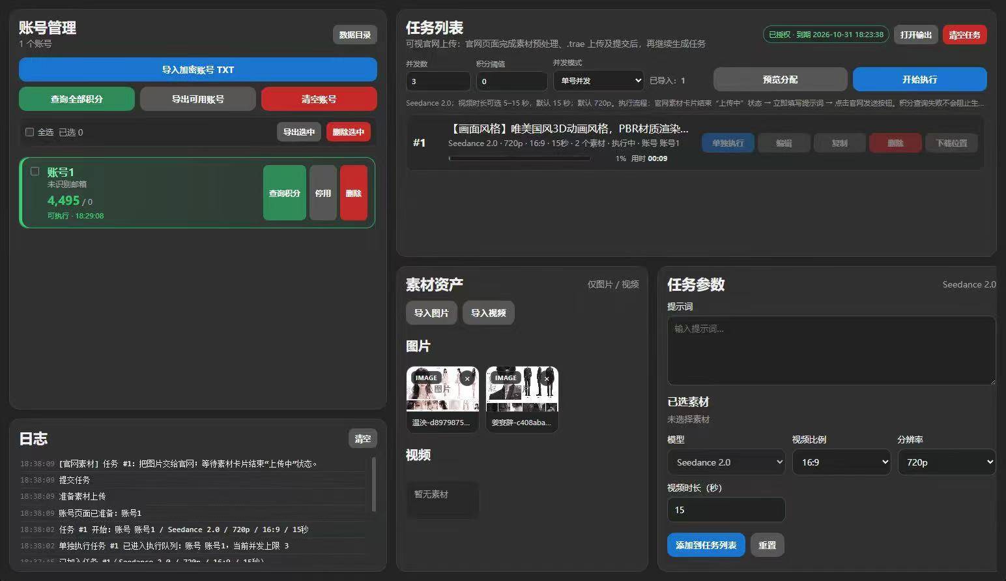Viewport: 1006px width, 581px height.
Task: Click the 导出可用账号 button
Action: coord(198,99)
